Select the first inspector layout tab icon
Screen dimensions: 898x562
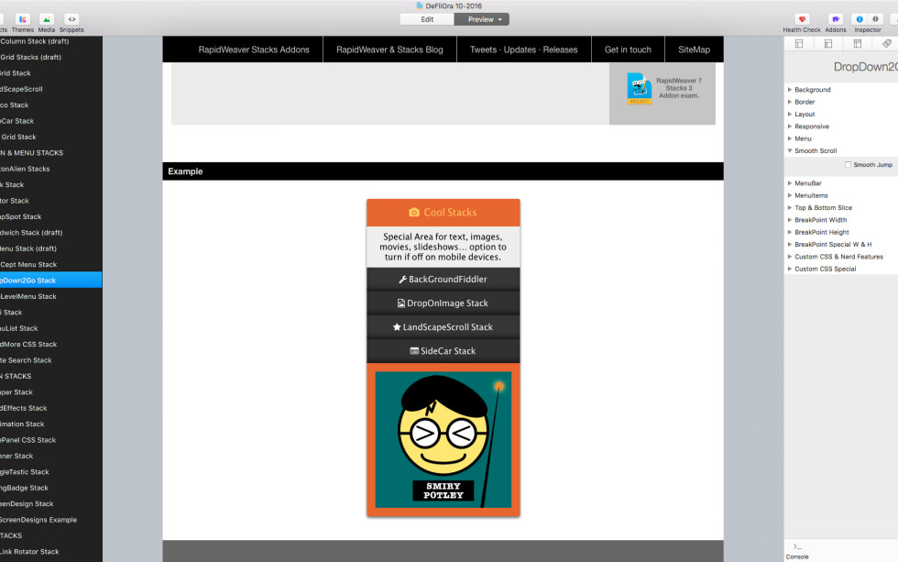click(799, 43)
